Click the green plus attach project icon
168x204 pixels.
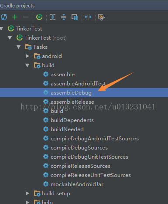[15, 17]
